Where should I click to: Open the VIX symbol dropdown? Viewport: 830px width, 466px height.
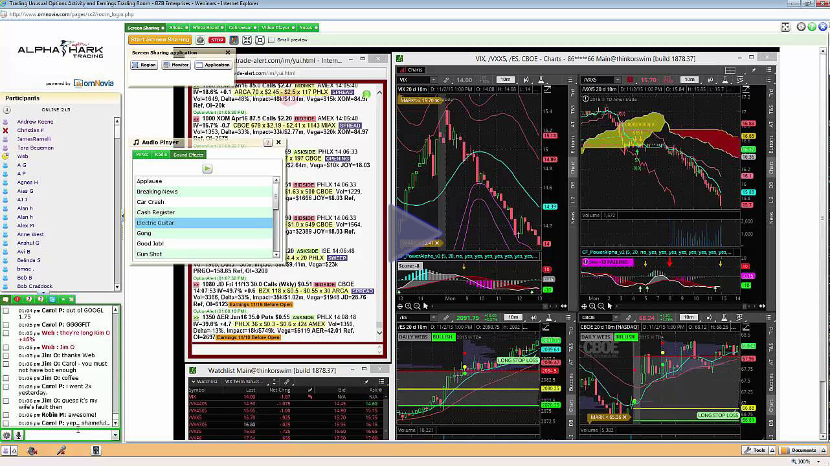click(433, 80)
